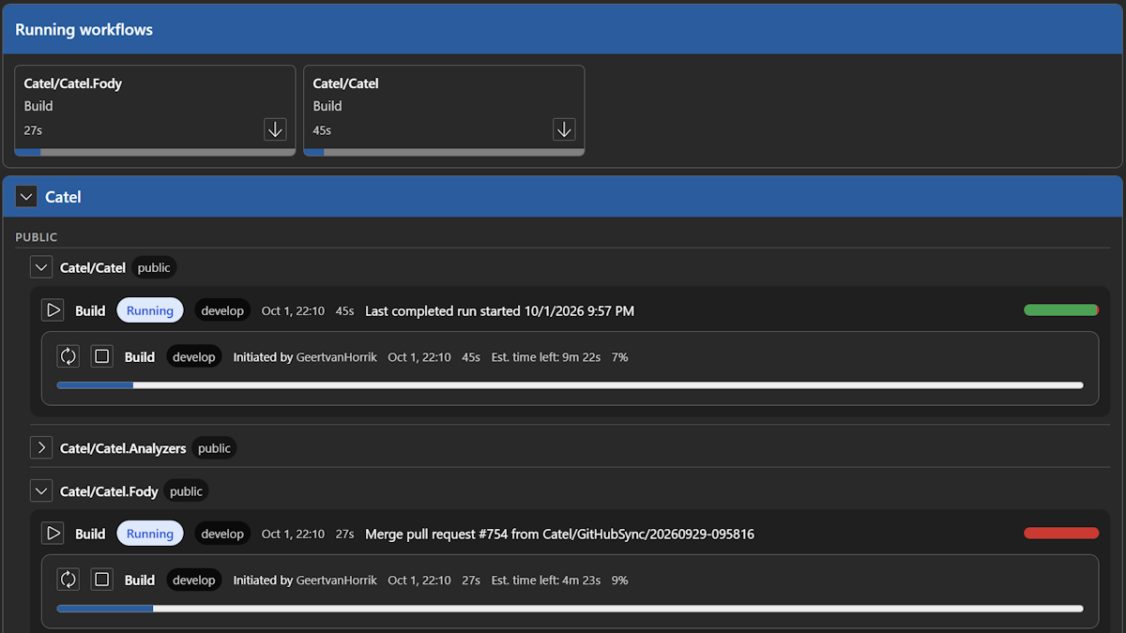Click red run history bar for Catel.Fody

(x=1061, y=534)
